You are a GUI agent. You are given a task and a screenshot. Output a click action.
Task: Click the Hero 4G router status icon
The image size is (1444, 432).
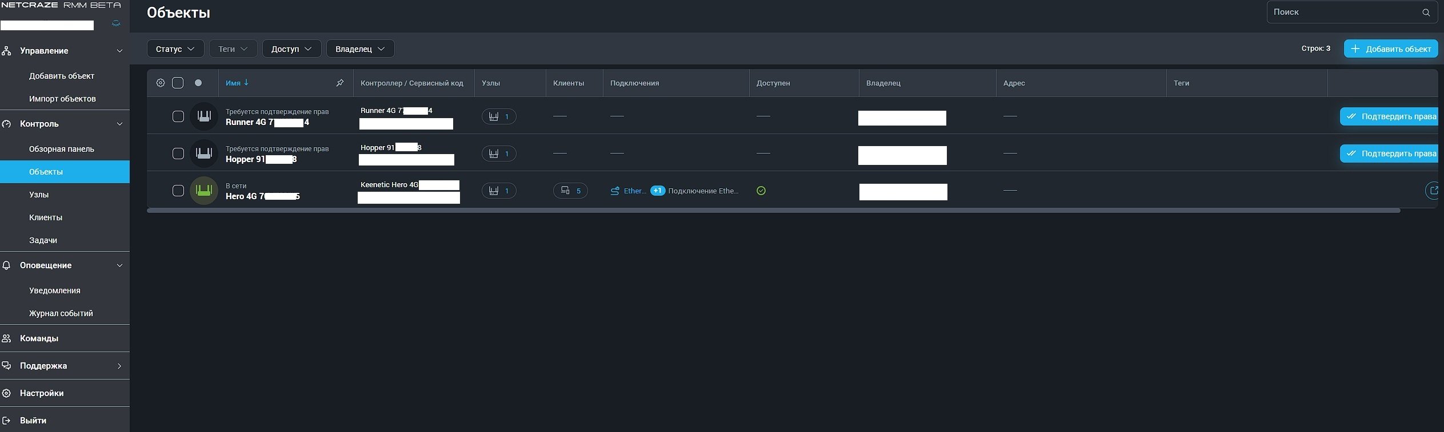pos(204,191)
